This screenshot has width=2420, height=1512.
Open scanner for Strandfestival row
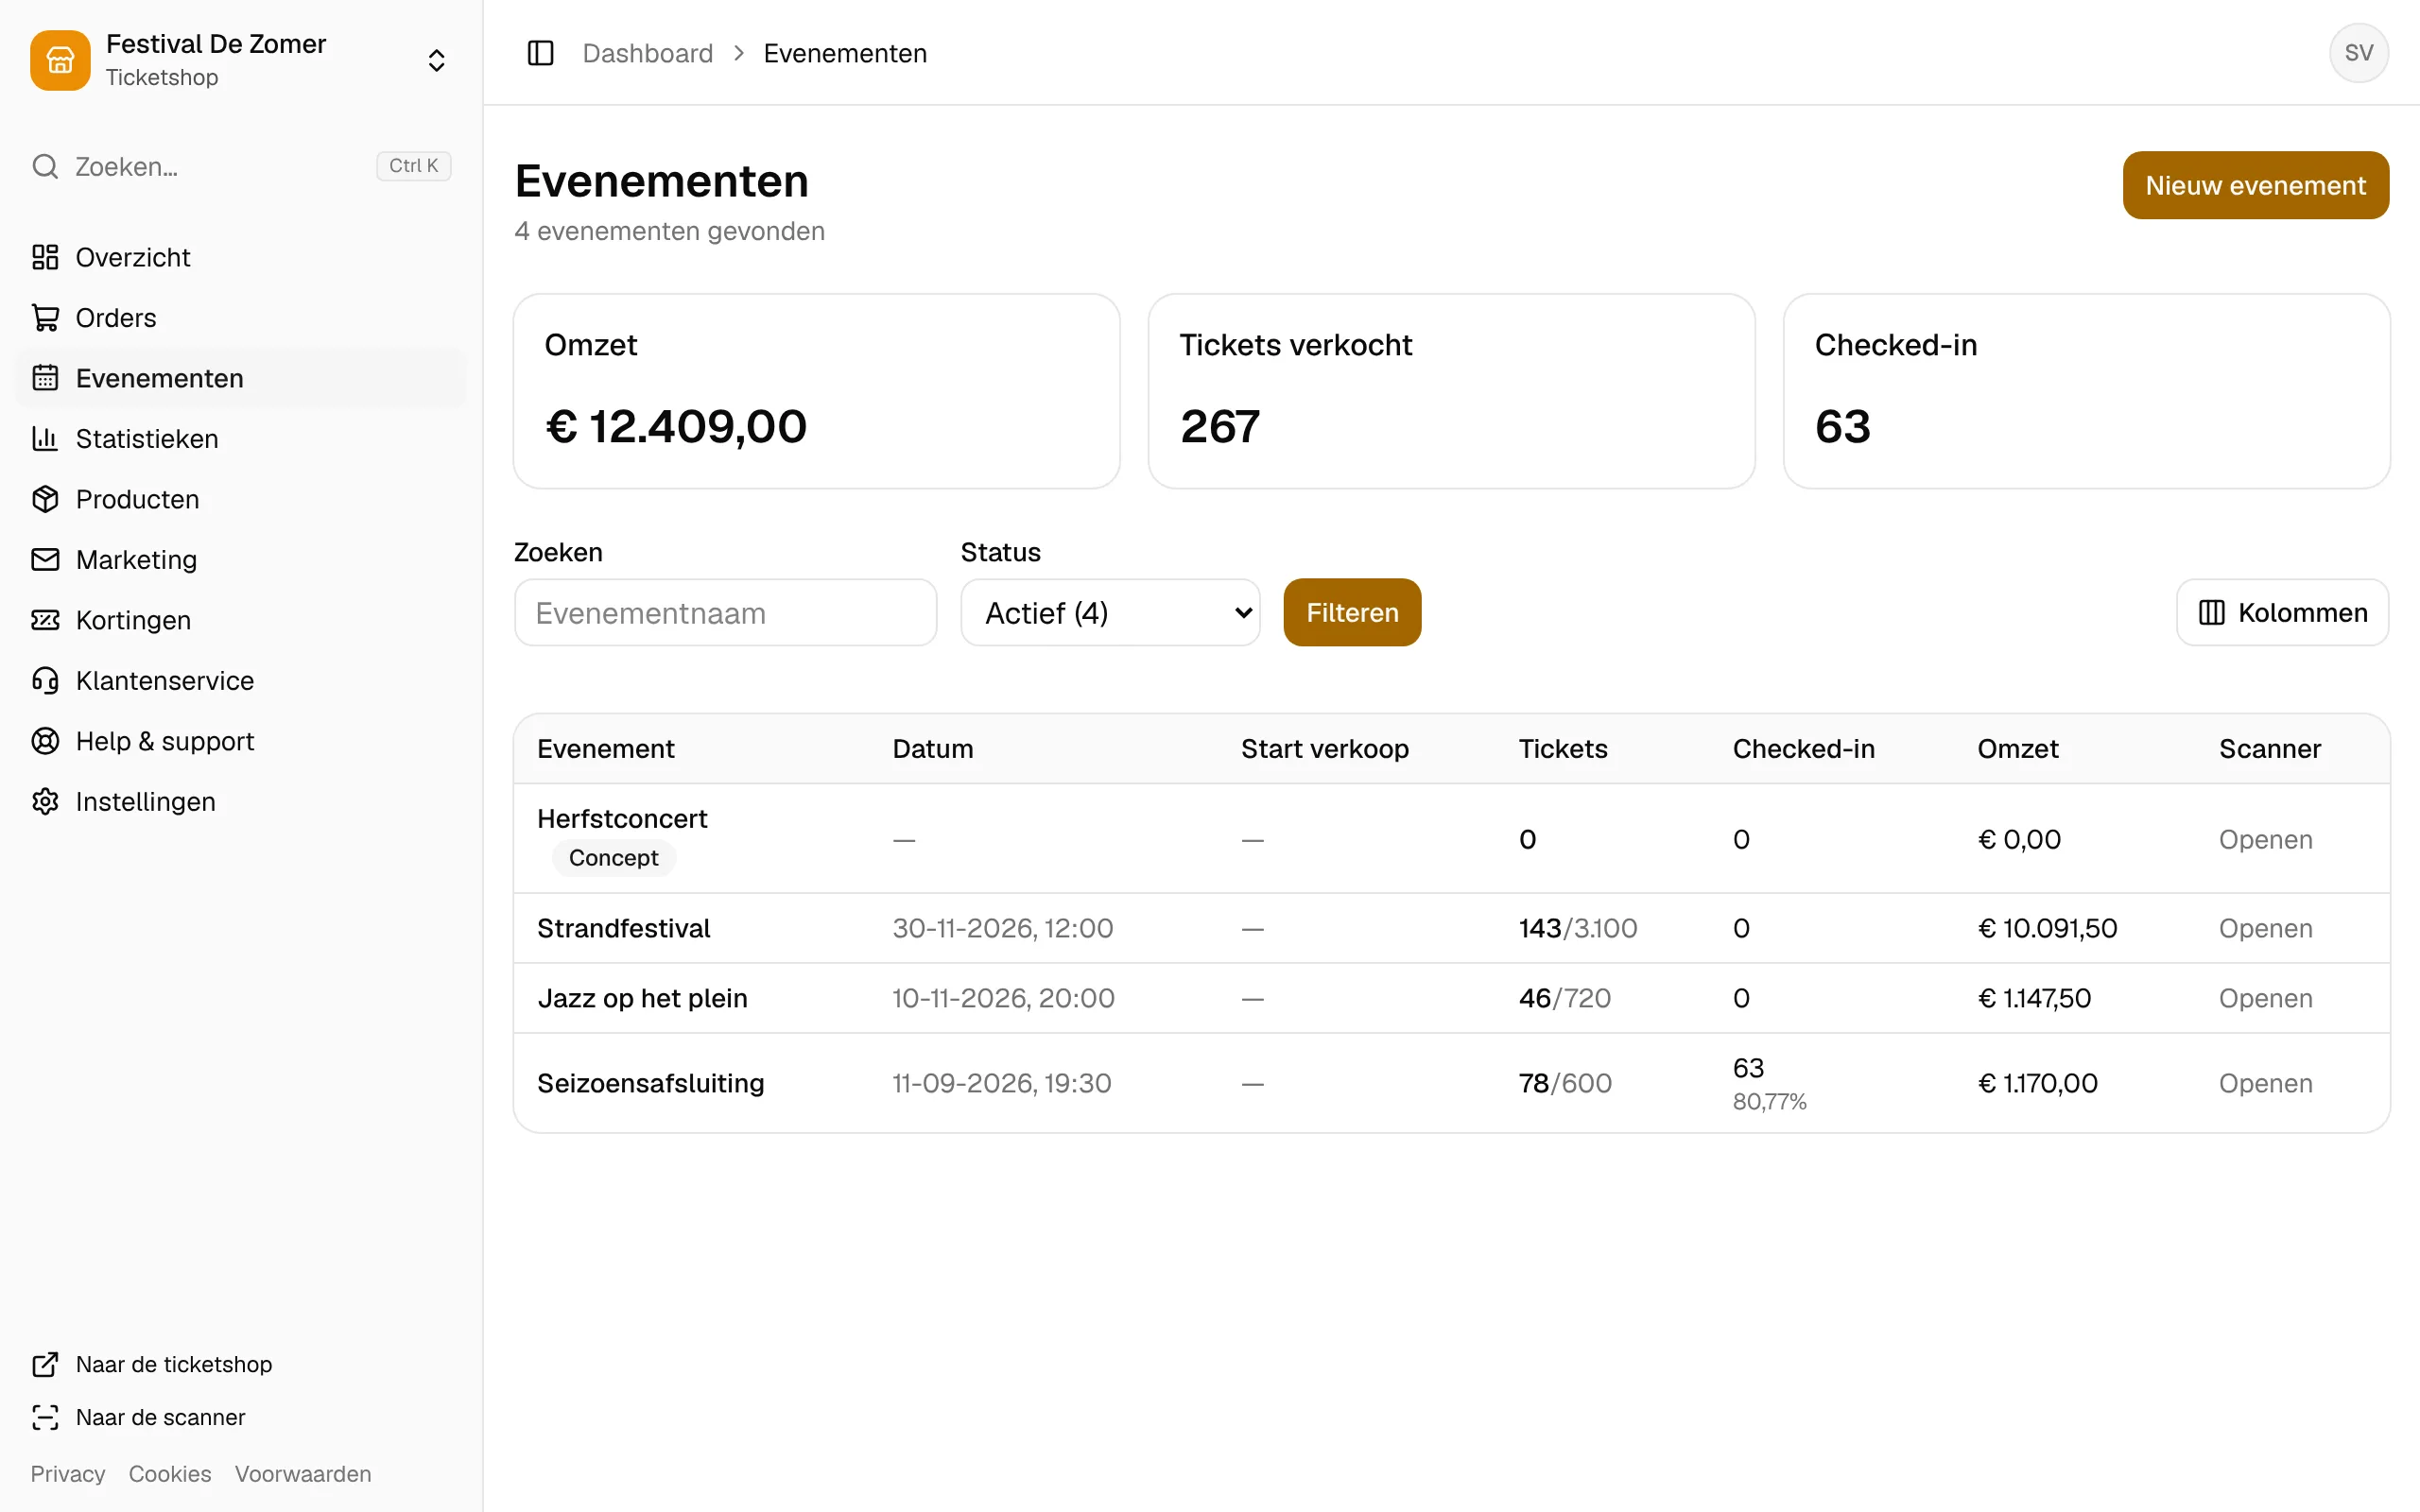(x=2265, y=928)
